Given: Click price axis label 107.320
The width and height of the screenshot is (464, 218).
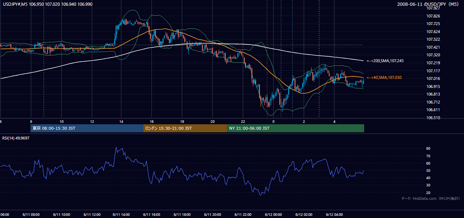Looking at the screenshot, I should (434, 55).
